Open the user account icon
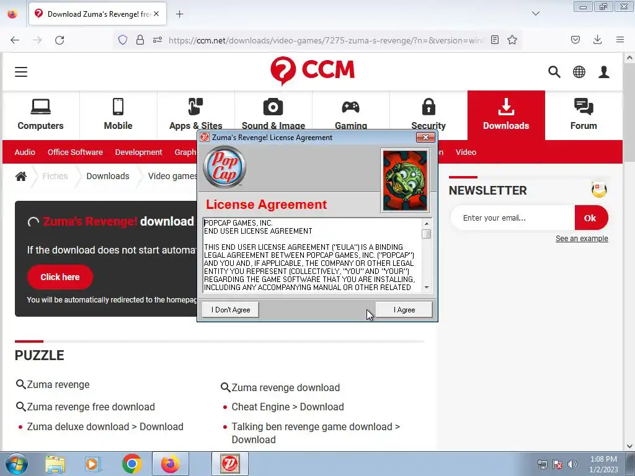The width and height of the screenshot is (635, 476). tap(604, 72)
